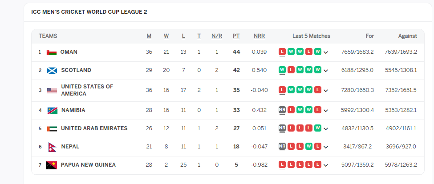Click Namibia's NR no-result match badge
Viewport: 434px width, 184px height.
point(282,110)
